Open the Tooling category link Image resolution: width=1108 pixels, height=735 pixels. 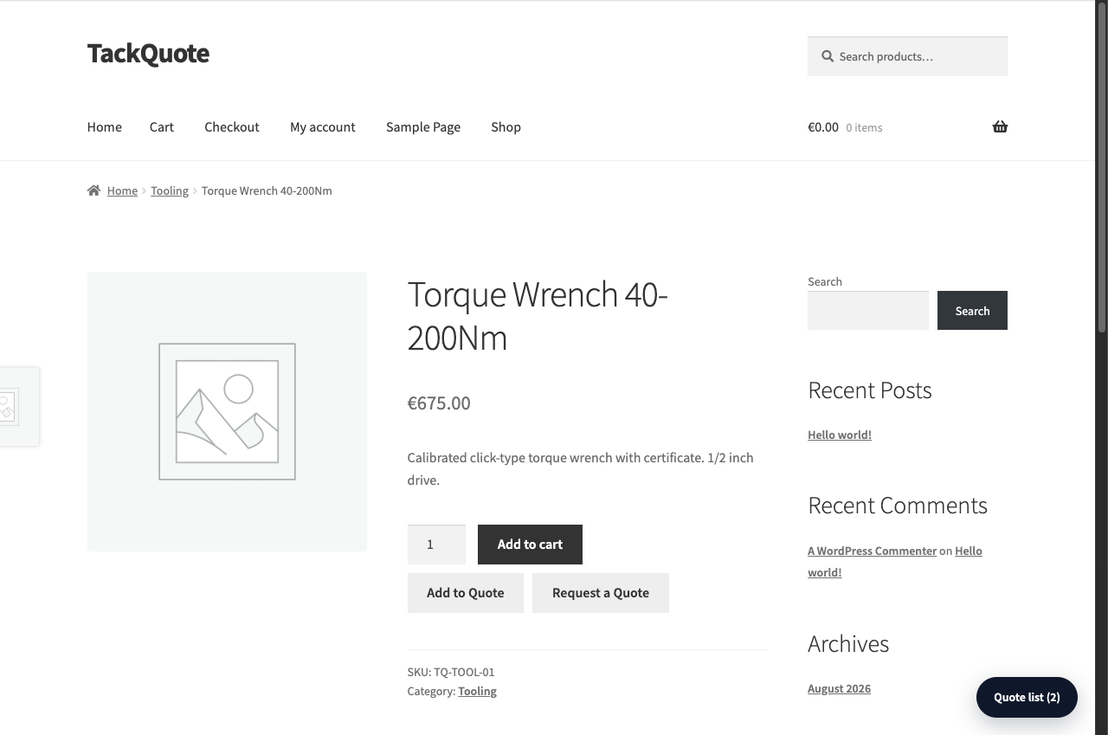[477, 691]
